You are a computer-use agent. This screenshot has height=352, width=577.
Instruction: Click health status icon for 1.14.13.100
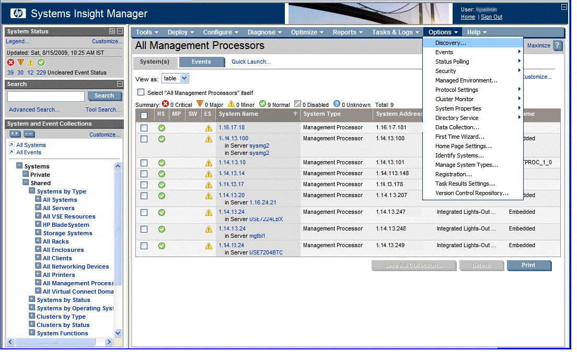(x=161, y=139)
